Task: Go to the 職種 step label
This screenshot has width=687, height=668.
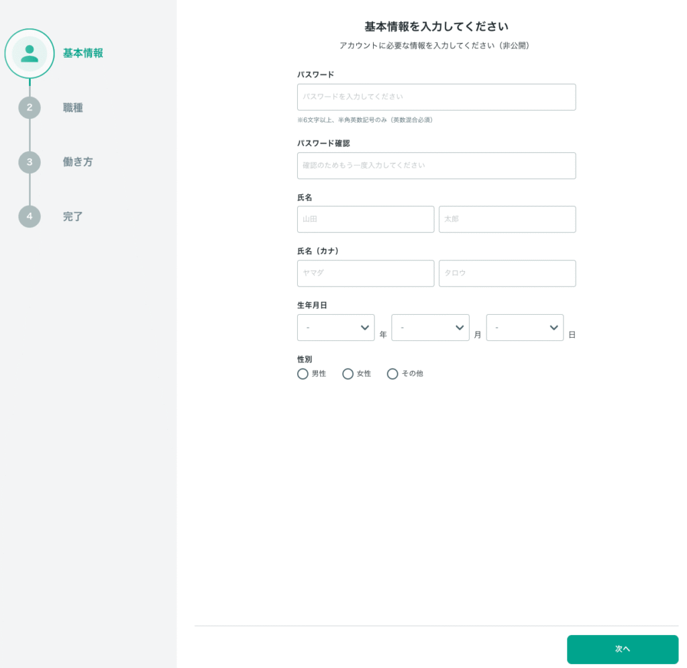Action: [73, 107]
